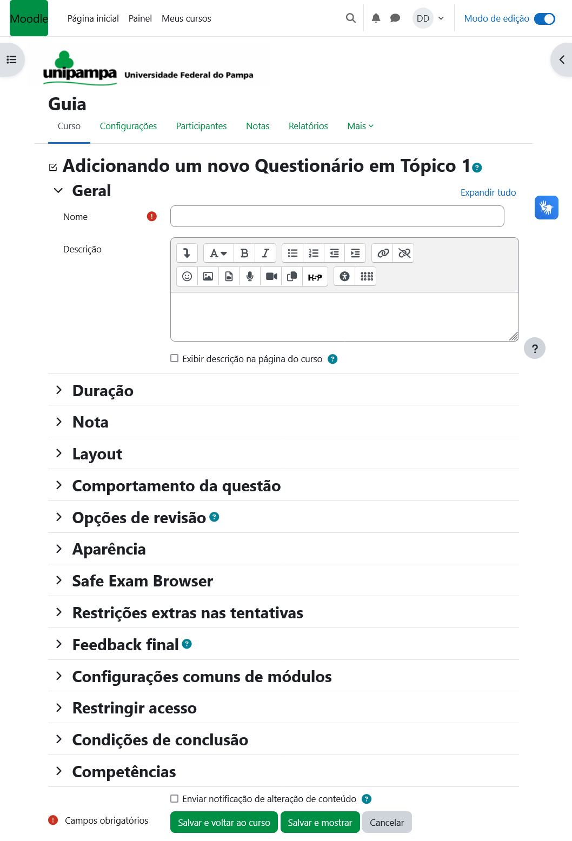
Task: Check Exibir descrição na página do curso
Action: click(x=175, y=358)
